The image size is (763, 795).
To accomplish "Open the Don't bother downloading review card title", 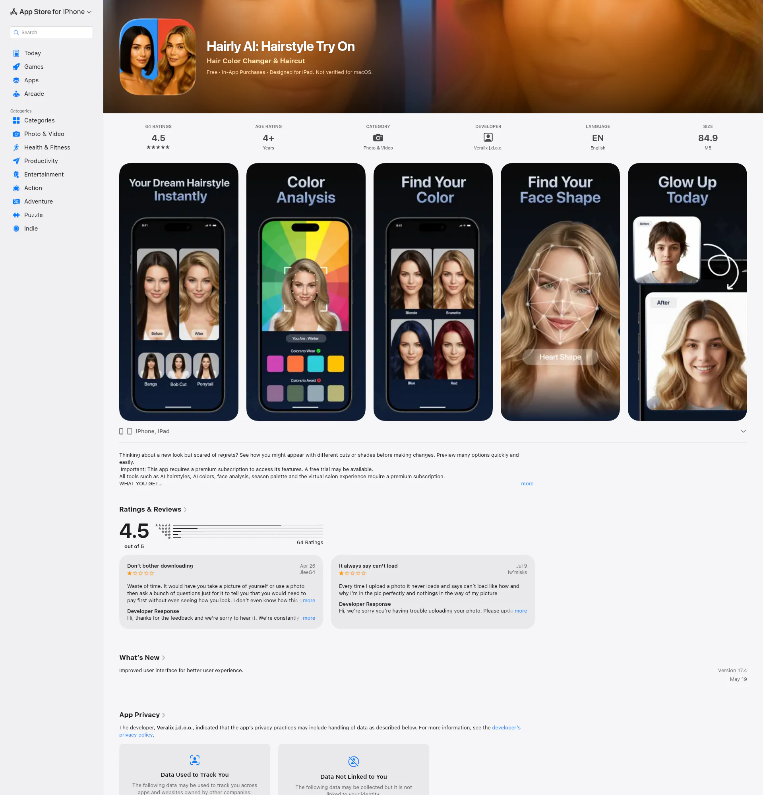I will (160, 566).
